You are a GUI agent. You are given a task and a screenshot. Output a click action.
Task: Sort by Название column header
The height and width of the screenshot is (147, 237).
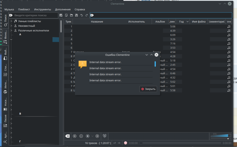coord(97,22)
